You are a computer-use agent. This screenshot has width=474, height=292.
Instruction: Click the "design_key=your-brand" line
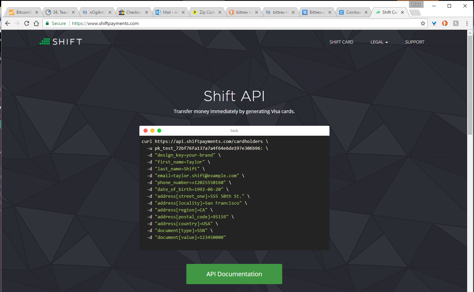point(184,155)
